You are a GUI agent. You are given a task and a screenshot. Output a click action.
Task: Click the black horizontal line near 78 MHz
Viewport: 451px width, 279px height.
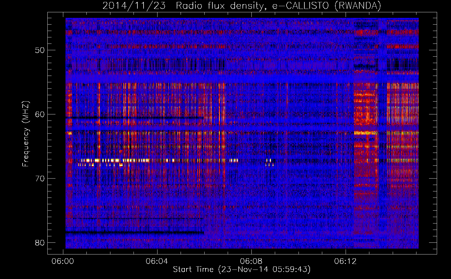[135, 232]
